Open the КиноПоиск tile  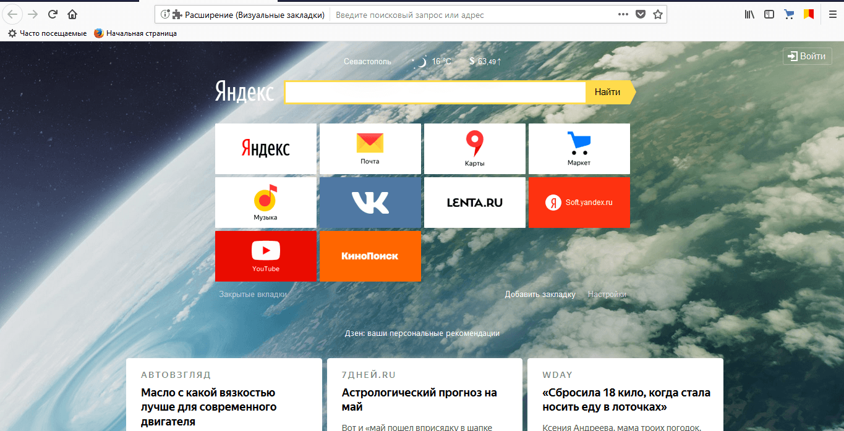[x=370, y=256]
